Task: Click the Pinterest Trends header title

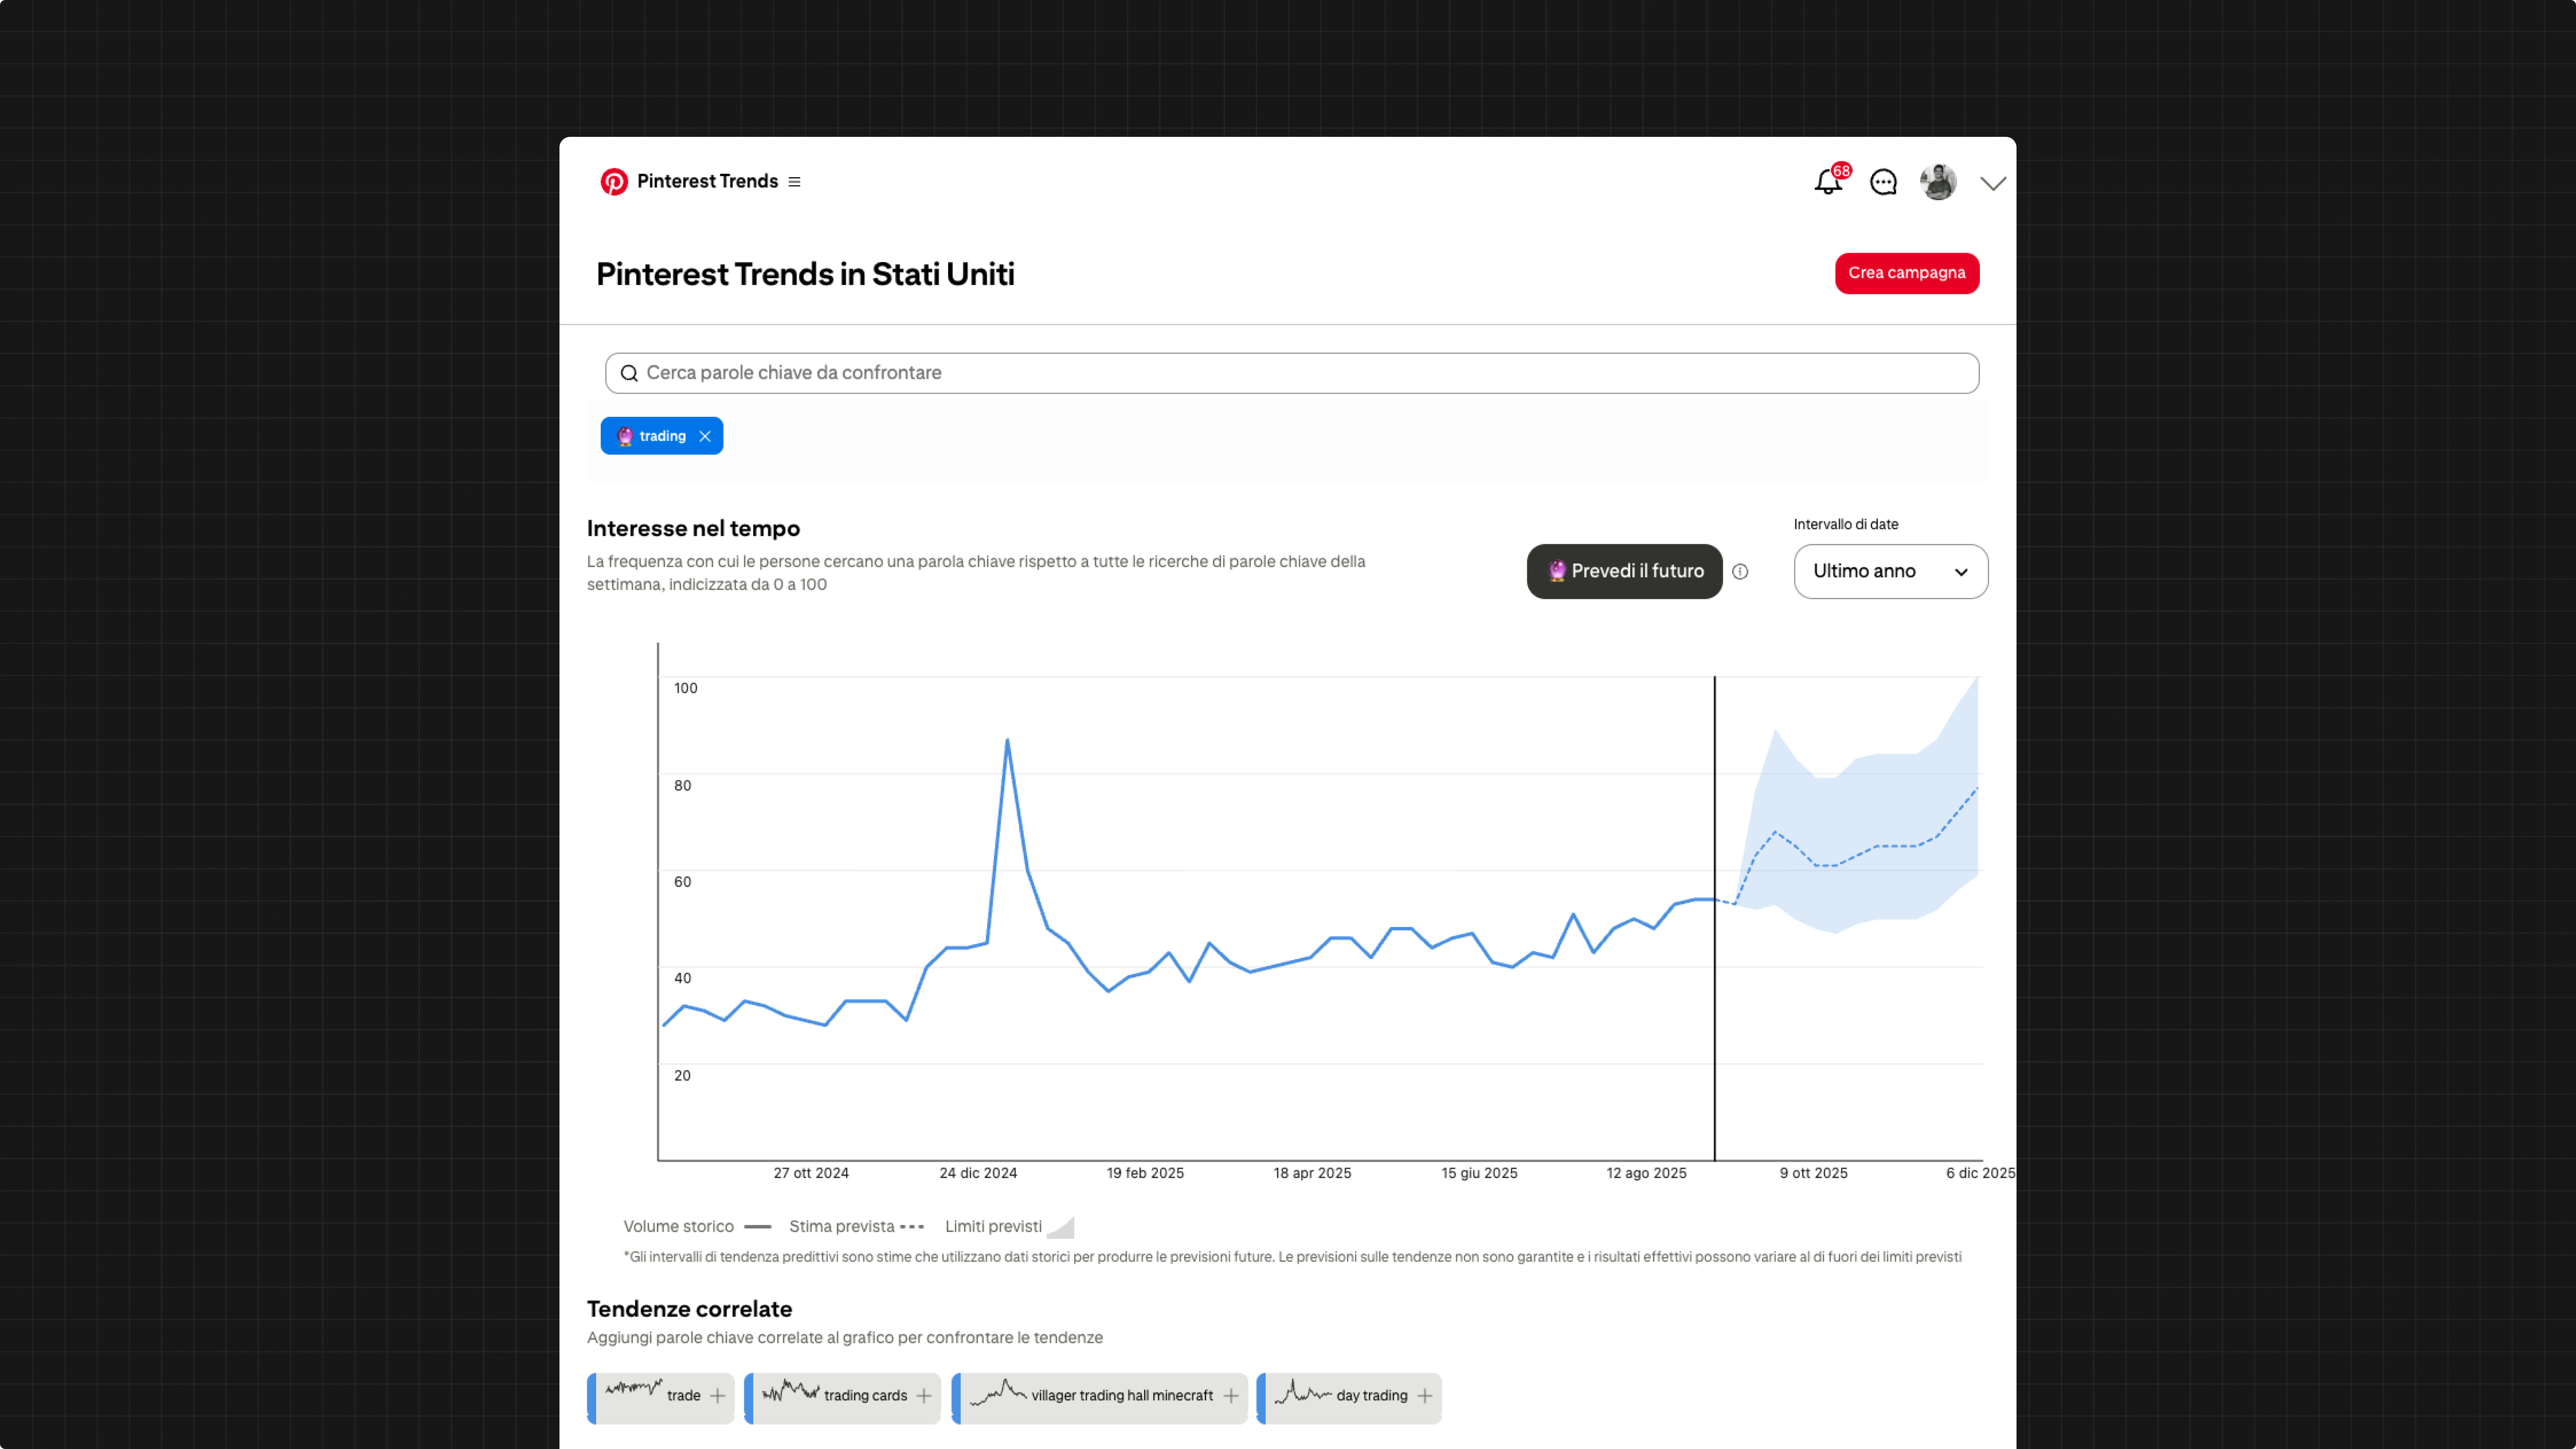Action: pyautogui.click(x=707, y=181)
